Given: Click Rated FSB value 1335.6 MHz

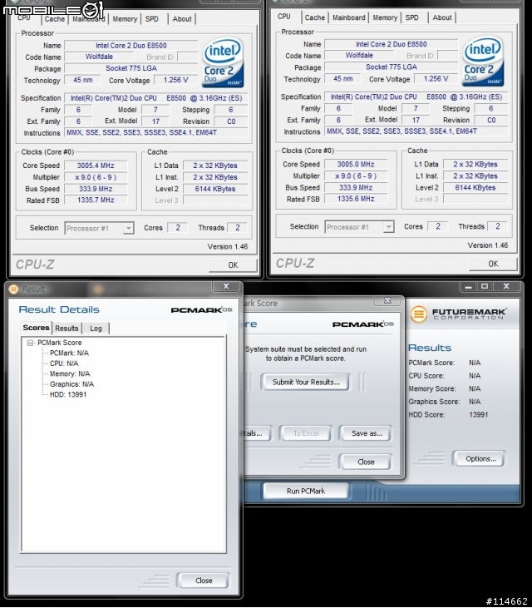Looking at the screenshot, I should (x=356, y=199).
